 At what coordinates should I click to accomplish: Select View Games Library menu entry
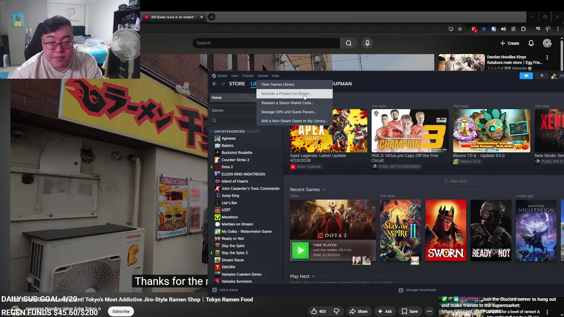click(294, 84)
